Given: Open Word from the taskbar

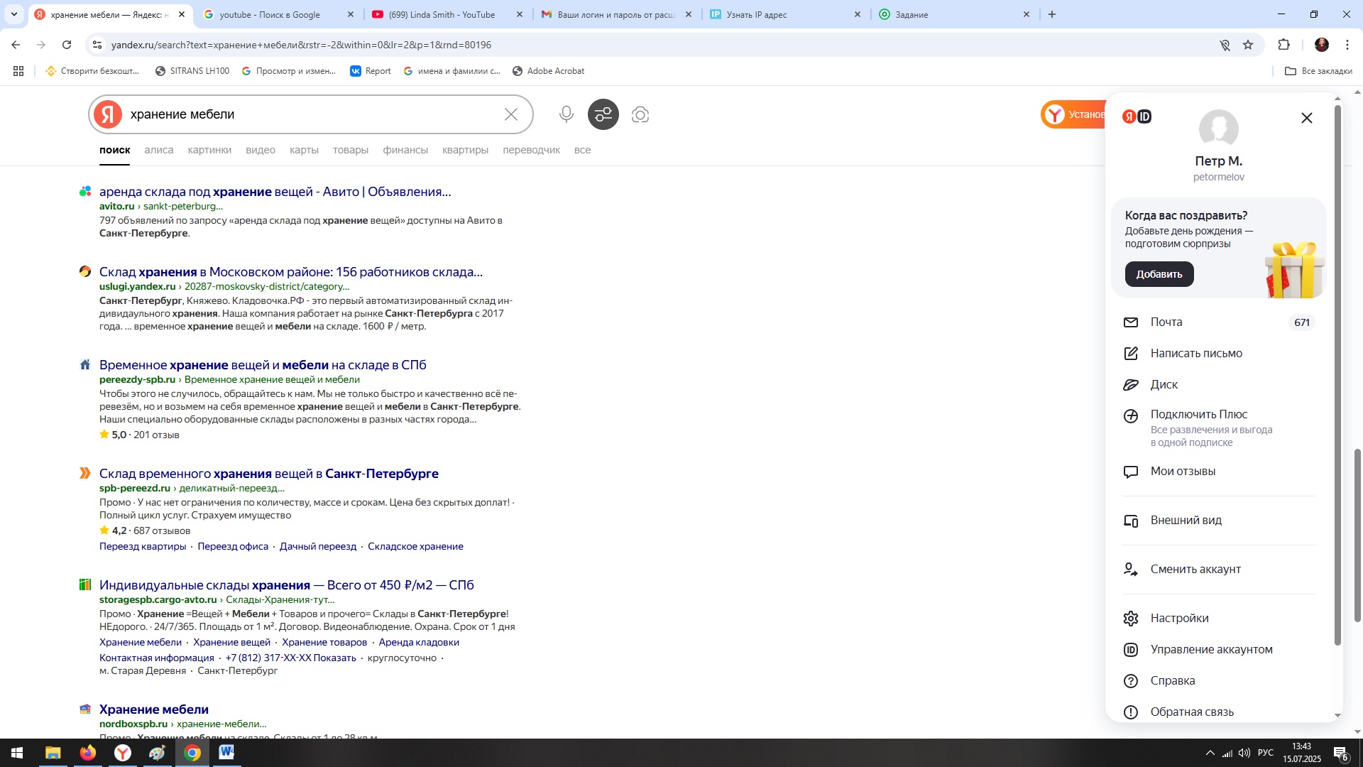Looking at the screenshot, I should coord(226,753).
